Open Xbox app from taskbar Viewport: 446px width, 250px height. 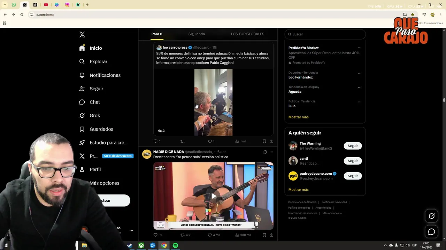(141, 245)
